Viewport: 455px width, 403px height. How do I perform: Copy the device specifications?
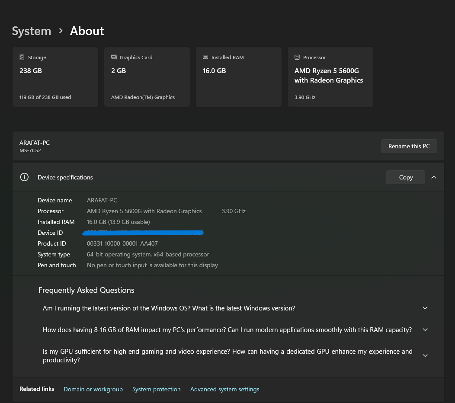click(x=406, y=177)
